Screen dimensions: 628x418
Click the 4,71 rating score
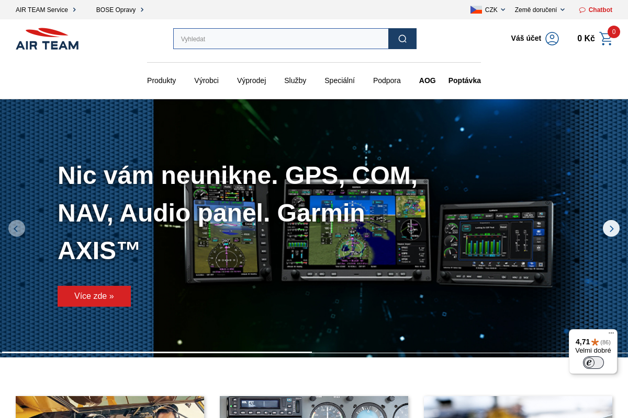(x=582, y=342)
